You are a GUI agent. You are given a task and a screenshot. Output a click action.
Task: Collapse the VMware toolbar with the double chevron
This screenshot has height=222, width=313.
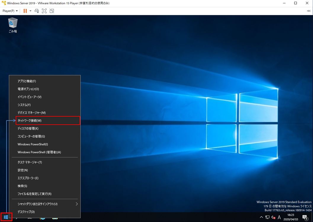click(x=309, y=11)
